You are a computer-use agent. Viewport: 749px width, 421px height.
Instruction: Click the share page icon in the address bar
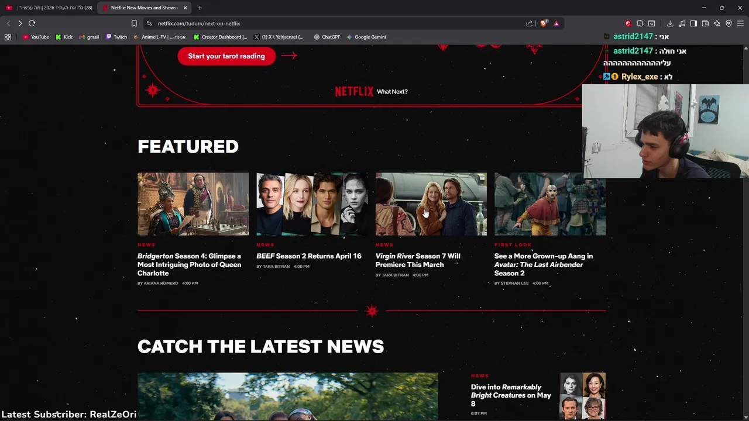click(x=529, y=23)
